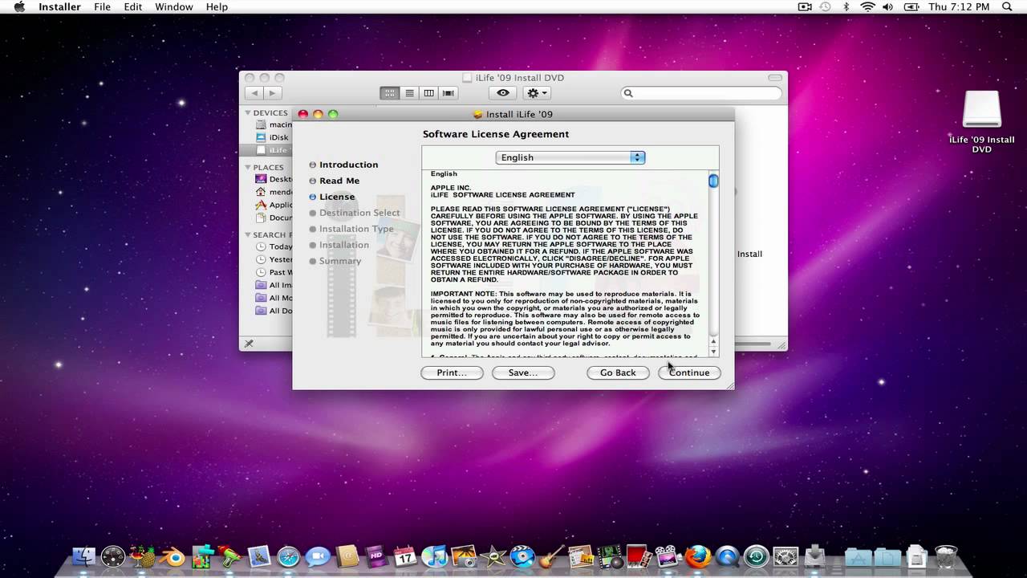1027x578 pixels.
Task: Click the license scroll down arrow
Action: pos(713,350)
